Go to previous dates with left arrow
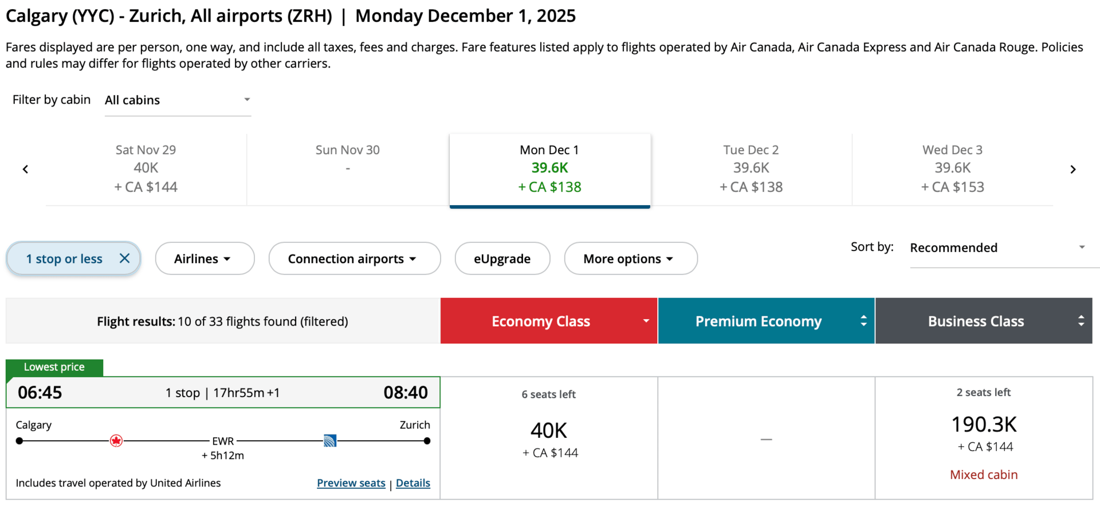1100x506 pixels. pos(25,169)
